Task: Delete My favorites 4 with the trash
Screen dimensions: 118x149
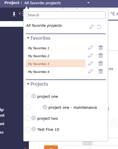Action: (x=101, y=71)
